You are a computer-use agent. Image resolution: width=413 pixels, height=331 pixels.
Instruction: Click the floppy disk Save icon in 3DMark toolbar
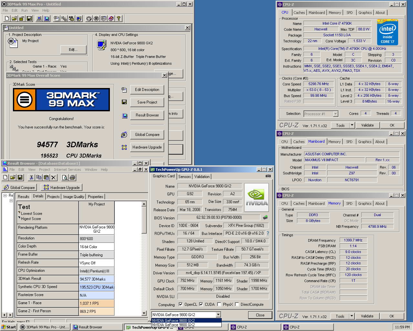pos(29,18)
